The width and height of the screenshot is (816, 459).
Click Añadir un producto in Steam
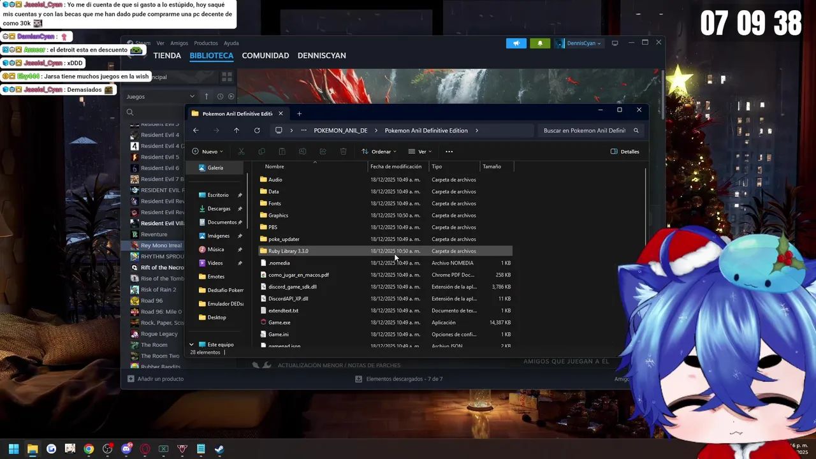[156, 379]
